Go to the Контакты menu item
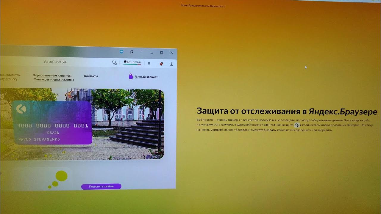381x214 pixels. (91, 76)
